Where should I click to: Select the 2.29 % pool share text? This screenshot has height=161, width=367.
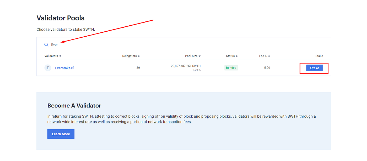pyautogui.click(x=197, y=70)
